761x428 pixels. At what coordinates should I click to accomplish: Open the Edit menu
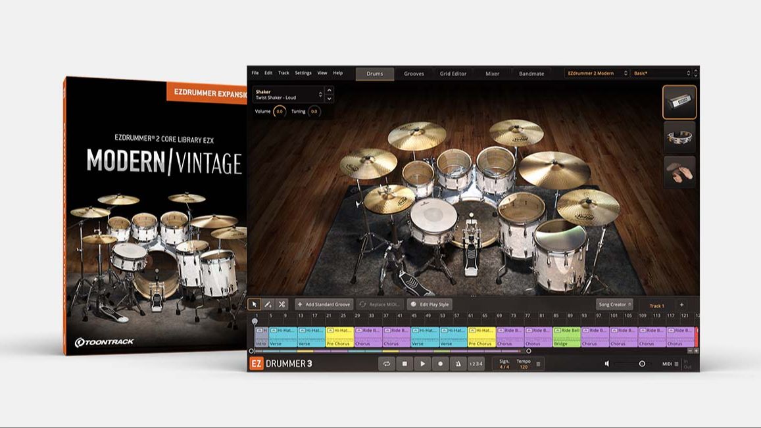pos(268,73)
